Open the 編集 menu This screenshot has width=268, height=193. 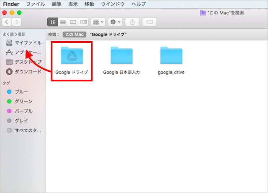pos(57,4)
